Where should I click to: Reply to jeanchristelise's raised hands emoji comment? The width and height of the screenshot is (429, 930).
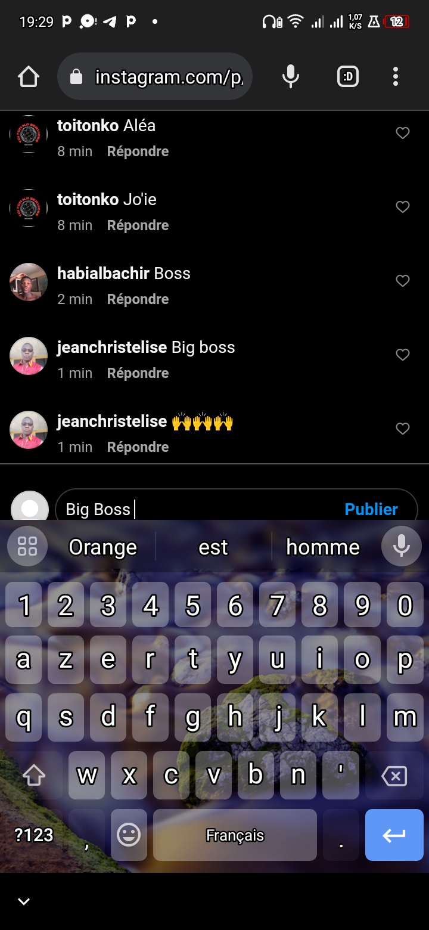coord(138,447)
